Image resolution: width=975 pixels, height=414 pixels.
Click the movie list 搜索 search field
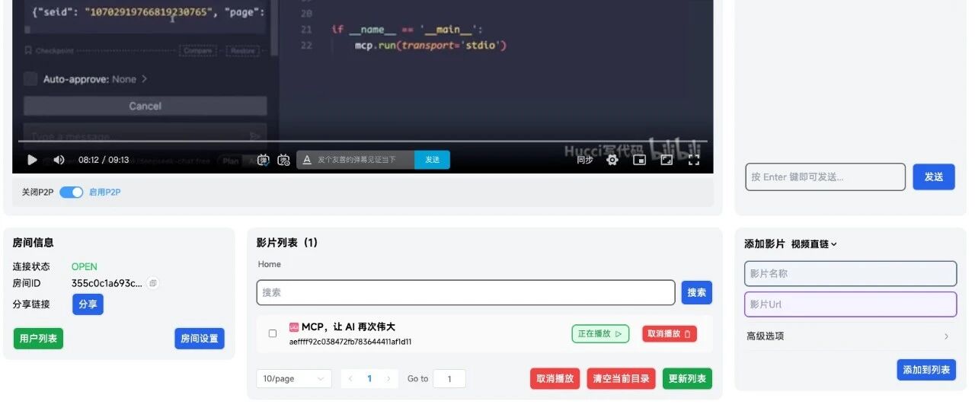pos(466,292)
